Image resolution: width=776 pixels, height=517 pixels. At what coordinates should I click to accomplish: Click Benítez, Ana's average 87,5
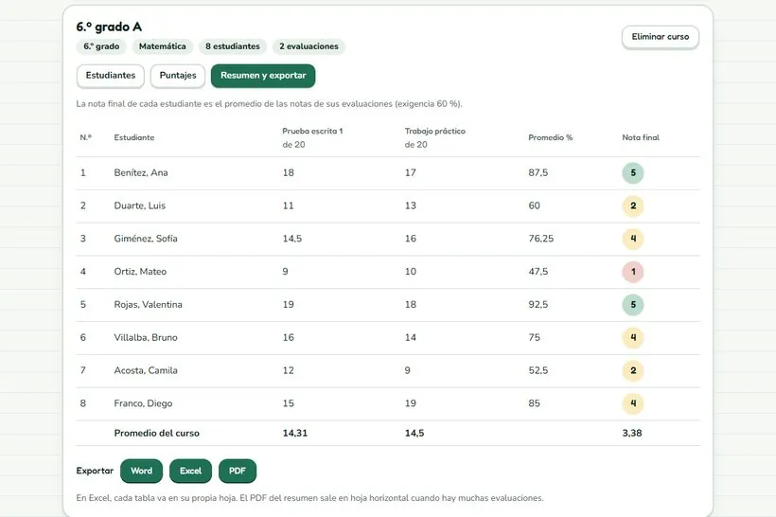pos(538,173)
